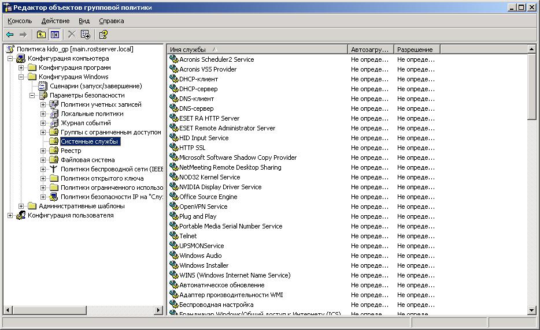The width and height of the screenshot is (540, 330).
Task: Click the Параметры безопасности icon
Action: click(x=43, y=95)
